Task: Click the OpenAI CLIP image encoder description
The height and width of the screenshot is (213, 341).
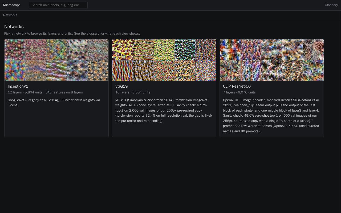Action: point(272,116)
